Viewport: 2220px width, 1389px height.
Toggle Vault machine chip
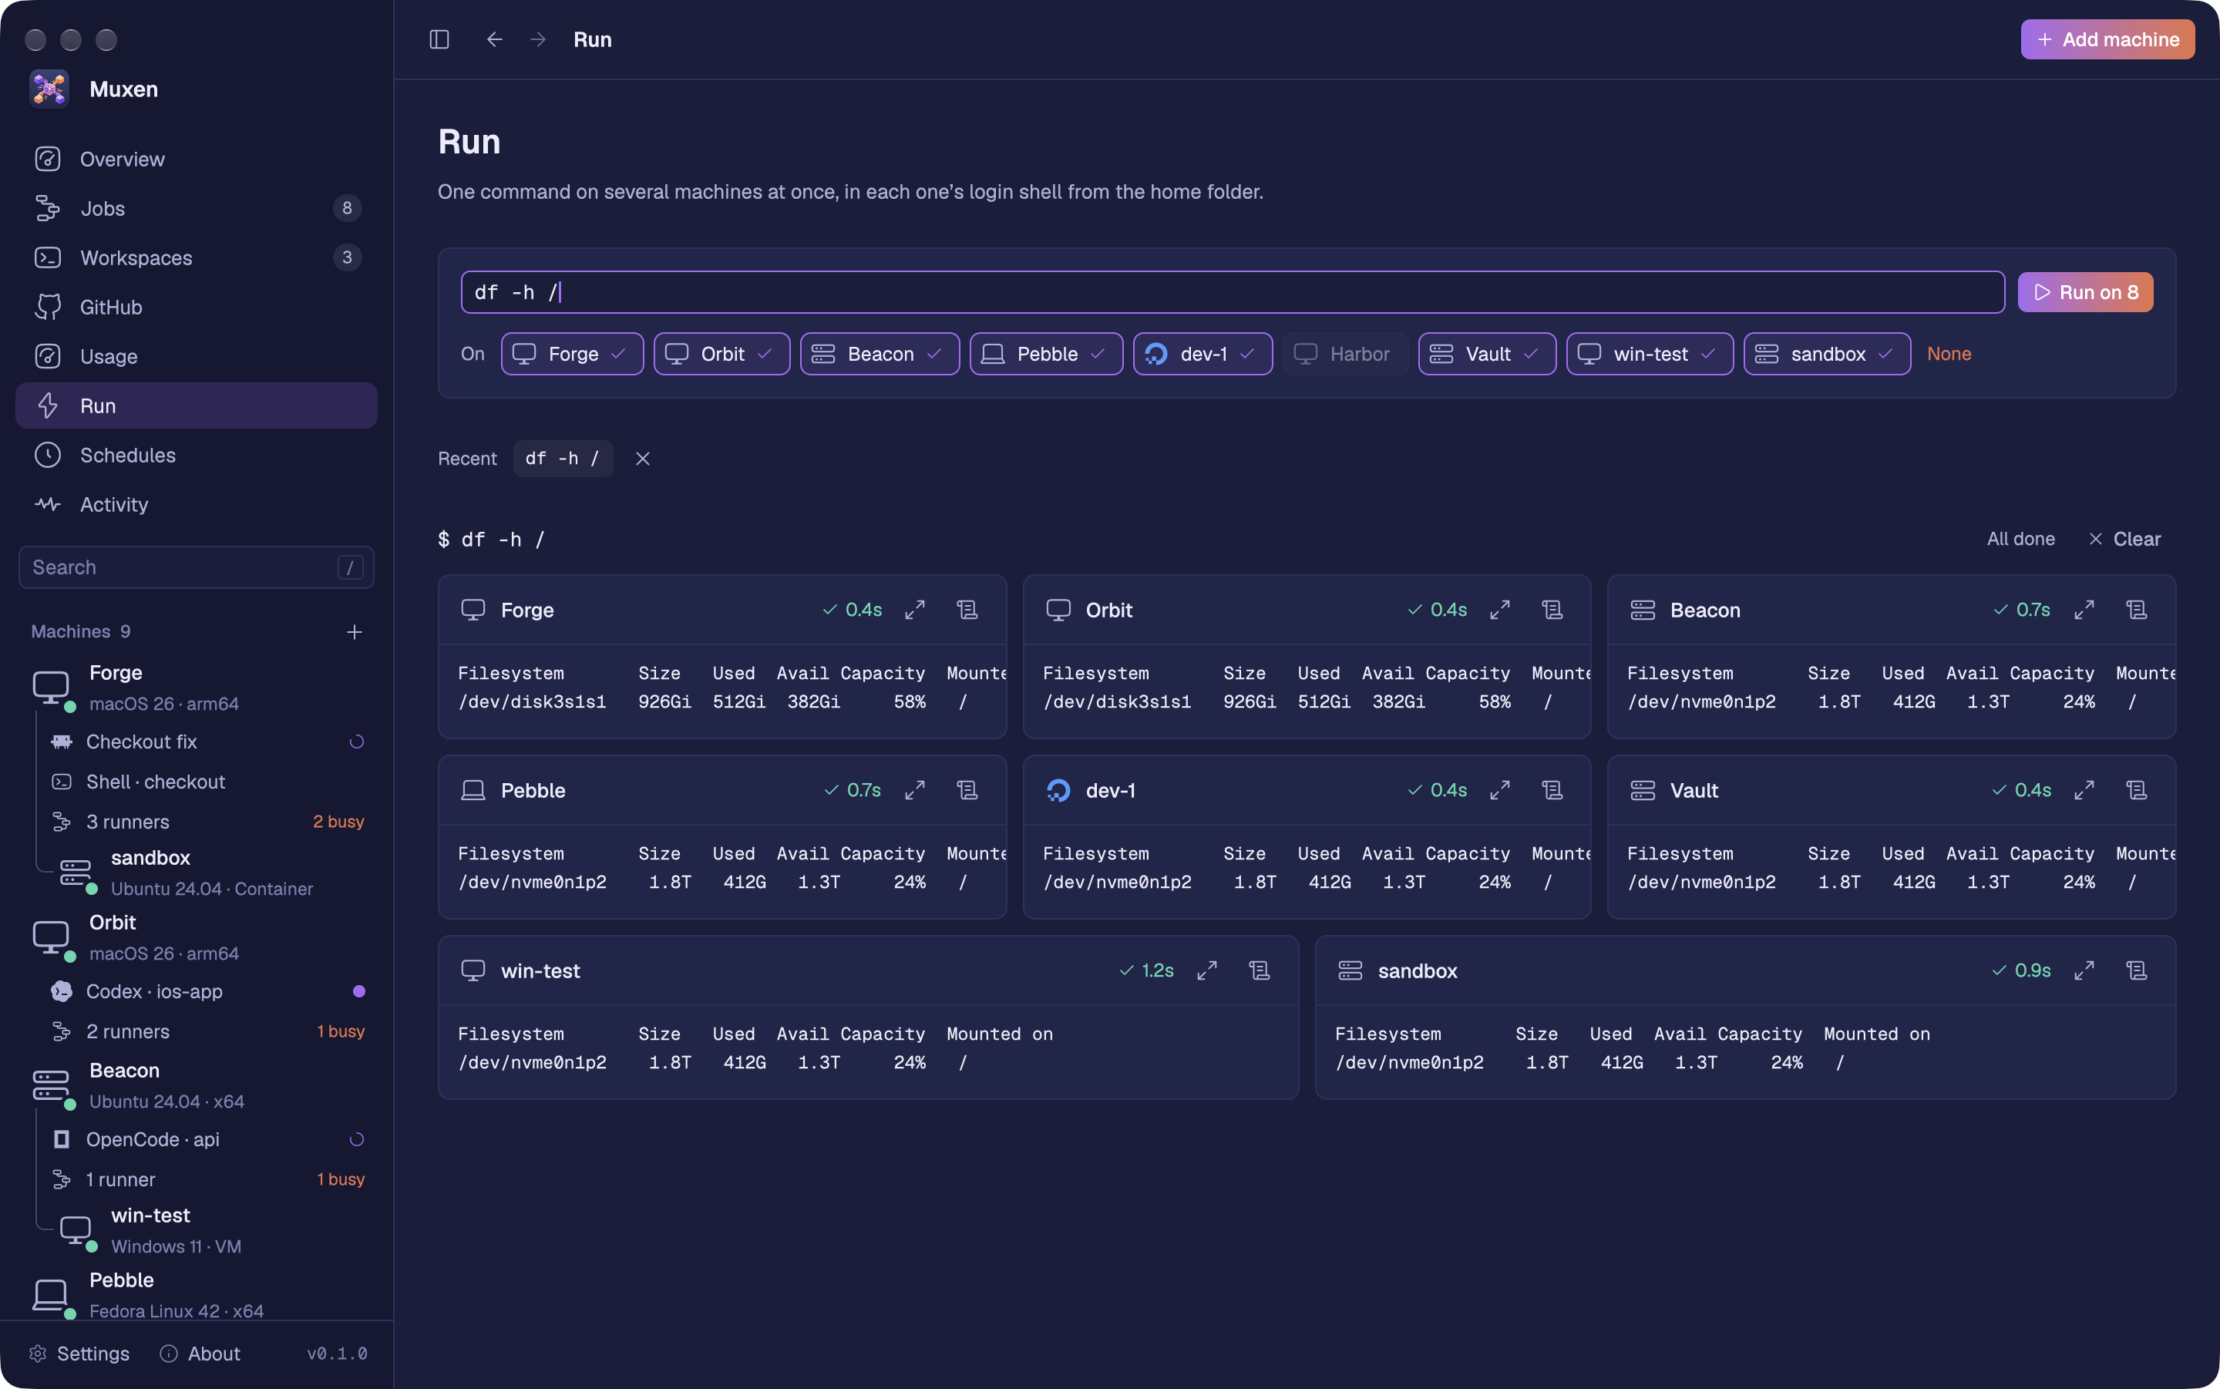[x=1487, y=354]
